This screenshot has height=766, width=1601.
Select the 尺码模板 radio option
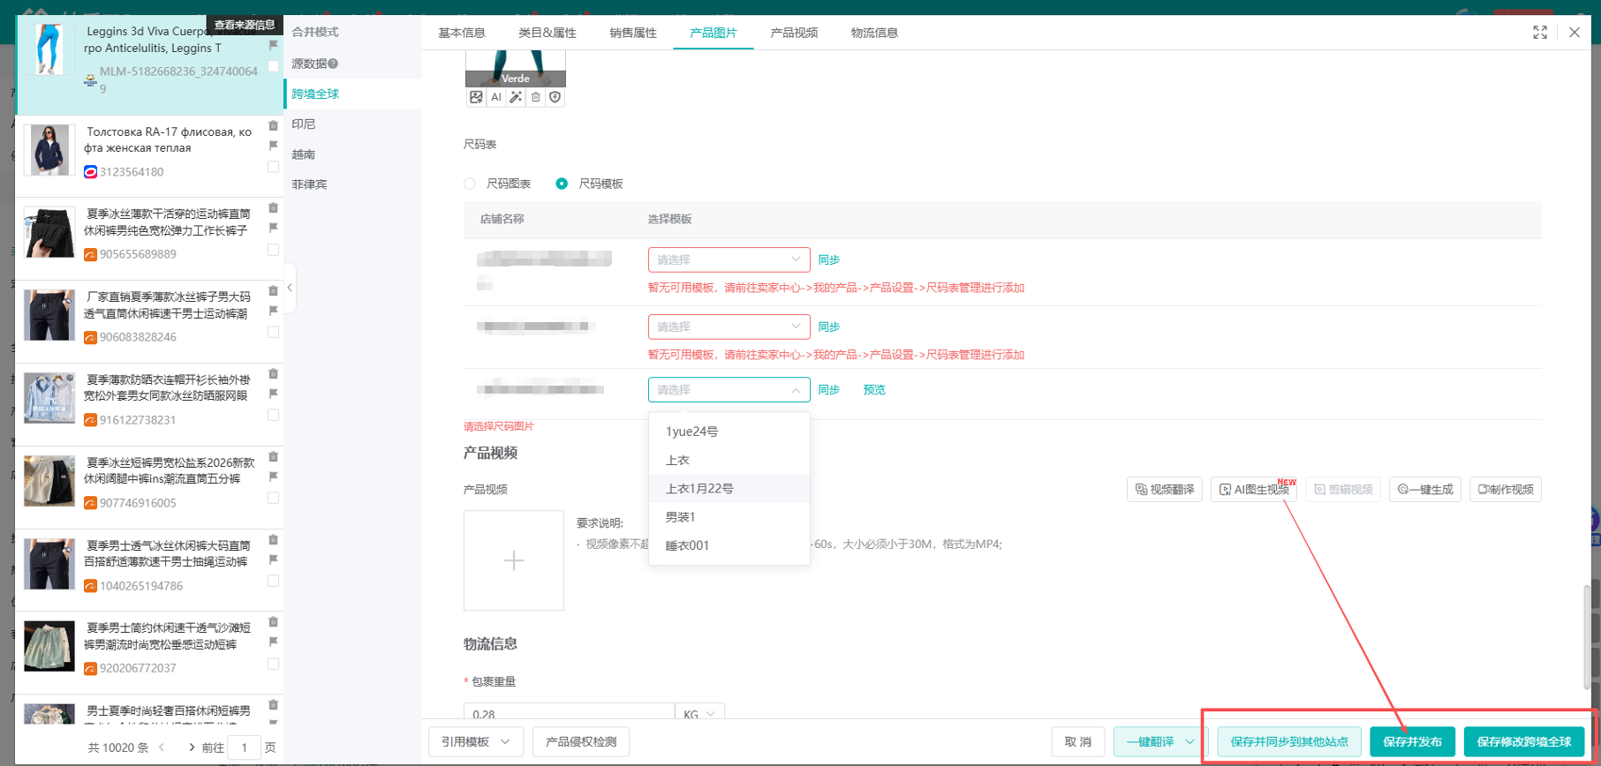(x=562, y=184)
